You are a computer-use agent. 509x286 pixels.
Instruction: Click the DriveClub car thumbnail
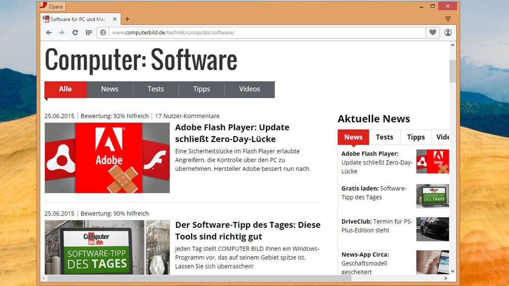[x=433, y=229]
